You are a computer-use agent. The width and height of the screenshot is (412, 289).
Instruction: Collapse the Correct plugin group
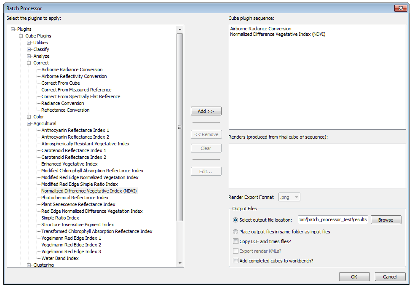29,63
